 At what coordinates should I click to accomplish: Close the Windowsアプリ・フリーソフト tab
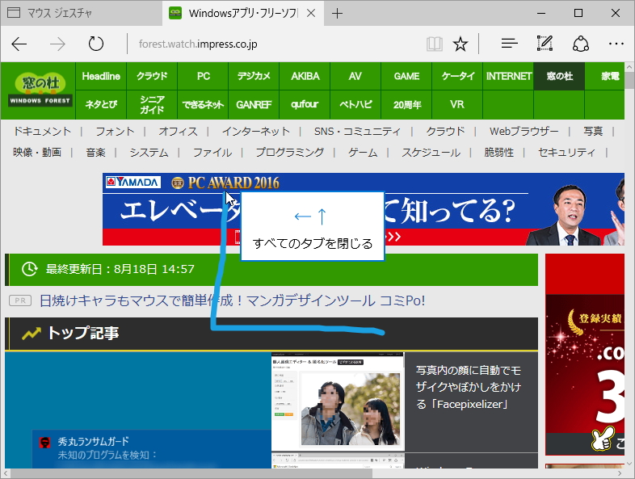pos(311,14)
